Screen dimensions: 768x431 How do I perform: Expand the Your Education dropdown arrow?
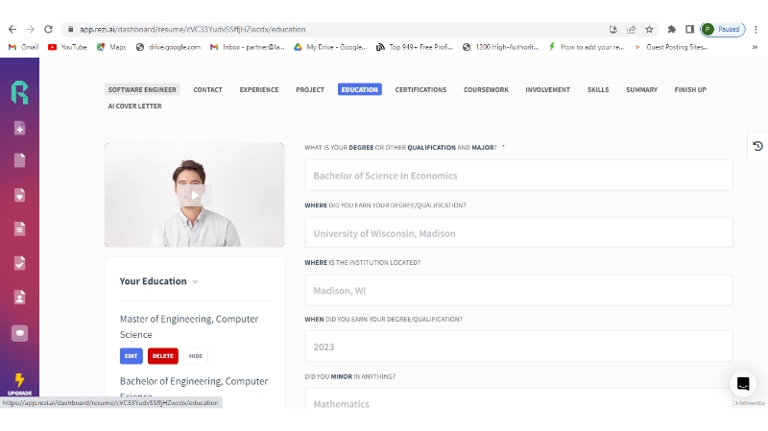(195, 282)
